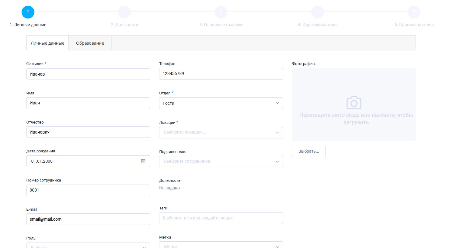Image resolution: width=467 pixels, height=248 pixels.
Task: Click the E-mail input field
Action: (x=88, y=219)
